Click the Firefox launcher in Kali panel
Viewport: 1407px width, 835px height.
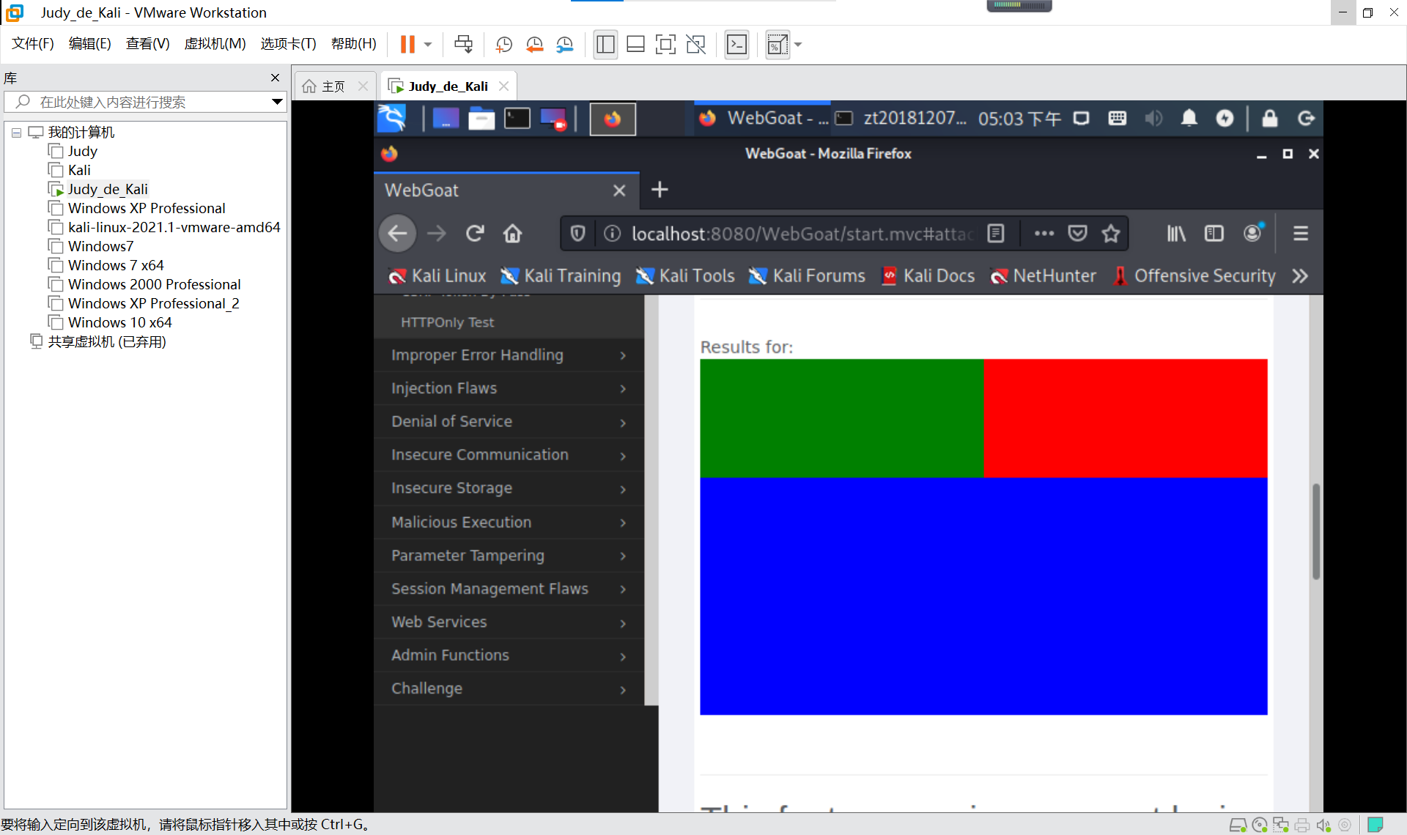click(613, 118)
